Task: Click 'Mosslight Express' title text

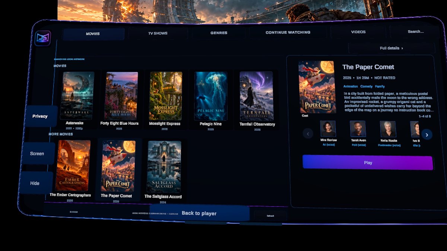Action: coord(165,124)
